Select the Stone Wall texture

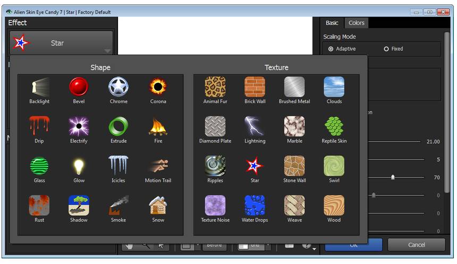pyautogui.click(x=294, y=170)
